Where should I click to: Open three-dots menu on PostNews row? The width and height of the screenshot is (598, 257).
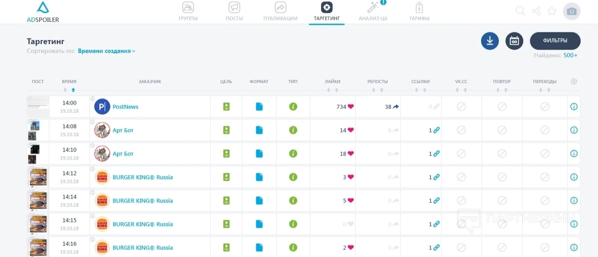tap(92, 99)
